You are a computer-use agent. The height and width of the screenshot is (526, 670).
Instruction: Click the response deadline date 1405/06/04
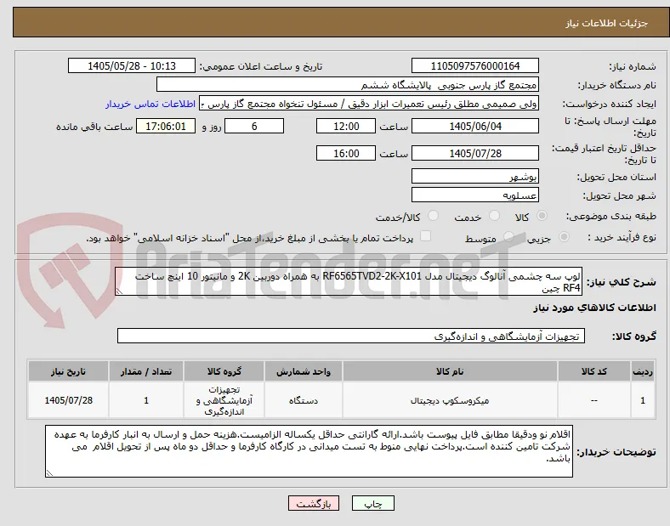[x=474, y=127]
